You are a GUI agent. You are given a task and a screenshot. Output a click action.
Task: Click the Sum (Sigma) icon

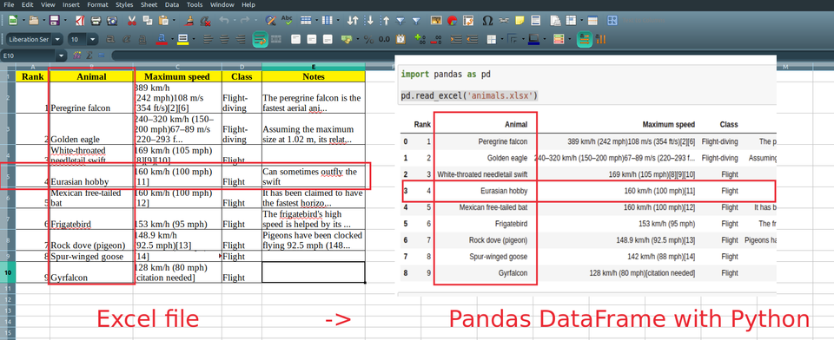click(x=89, y=56)
